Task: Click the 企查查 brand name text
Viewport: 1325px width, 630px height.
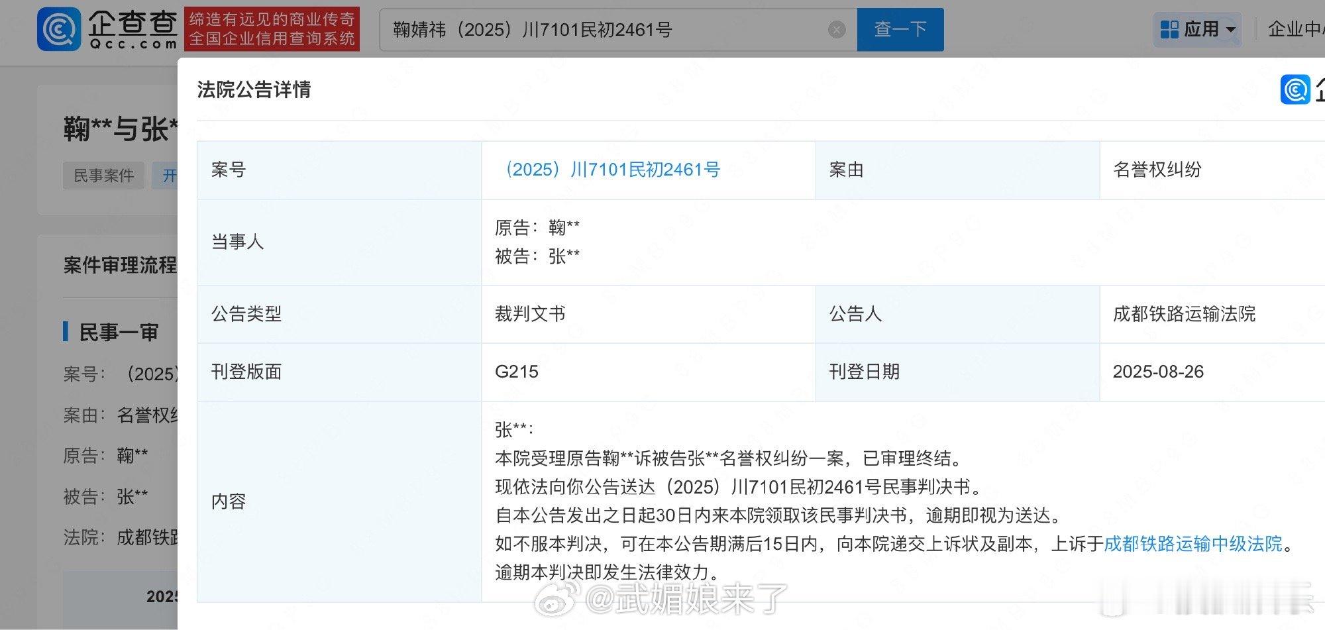Action: click(132, 23)
